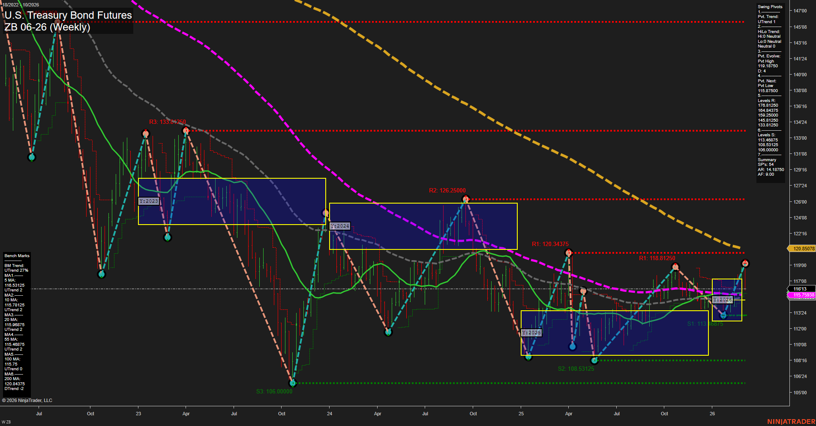This screenshot has height=426, width=816.
Task: Collapse the Y:2026 highlighted zone box
Action: point(723,300)
